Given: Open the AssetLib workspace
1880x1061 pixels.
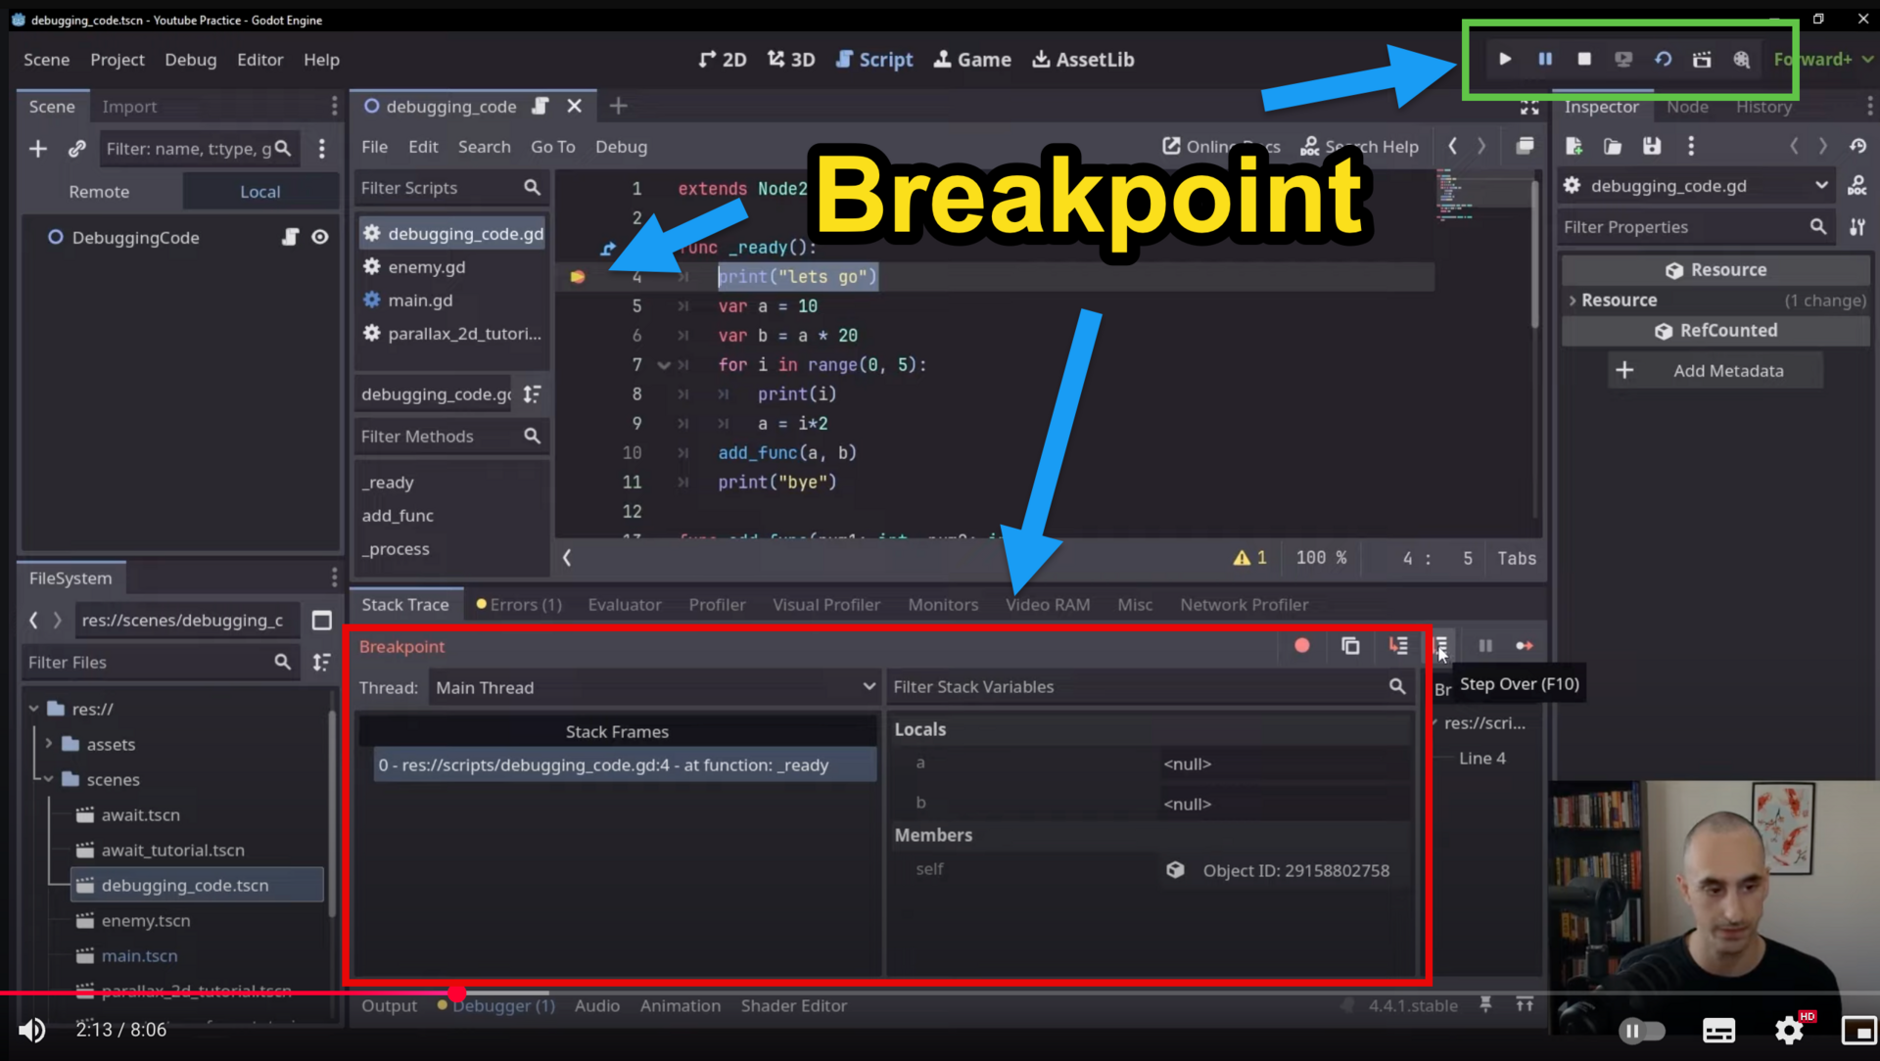Looking at the screenshot, I should coord(1083,60).
